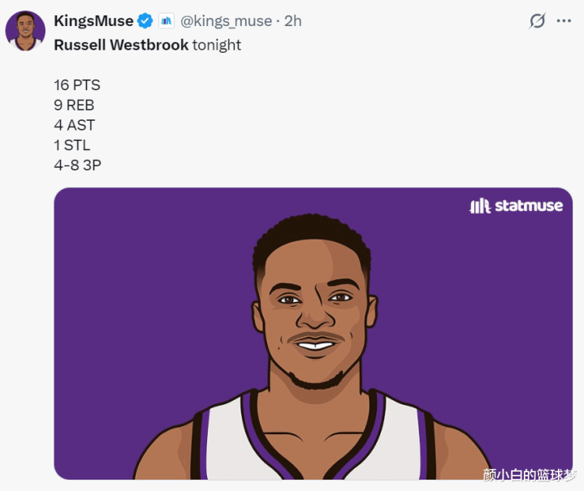This screenshot has height=491, width=584.
Task: Click the word 'tonight' in the post
Action: (x=217, y=45)
